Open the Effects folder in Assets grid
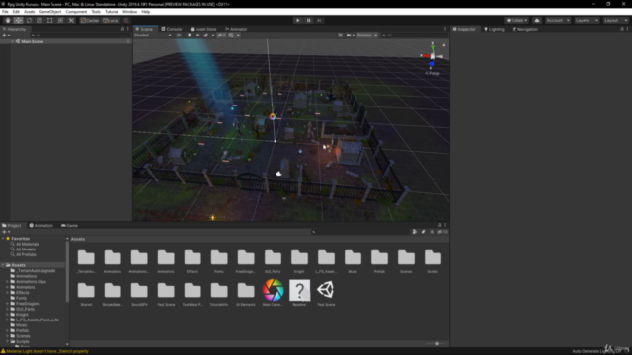 [x=193, y=261]
